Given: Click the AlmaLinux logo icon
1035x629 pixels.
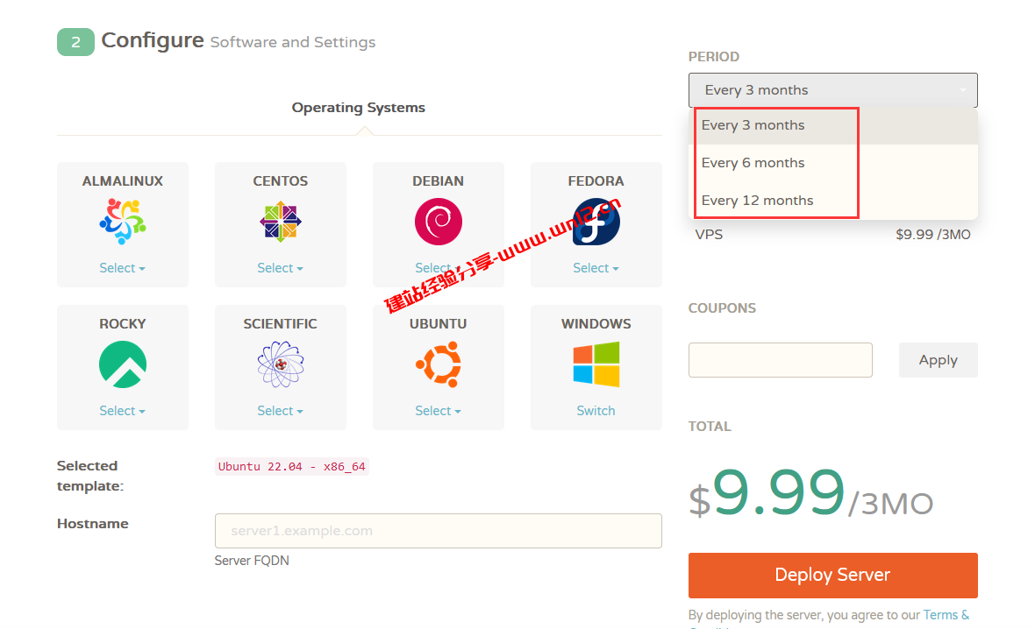Looking at the screenshot, I should point(123,221).
